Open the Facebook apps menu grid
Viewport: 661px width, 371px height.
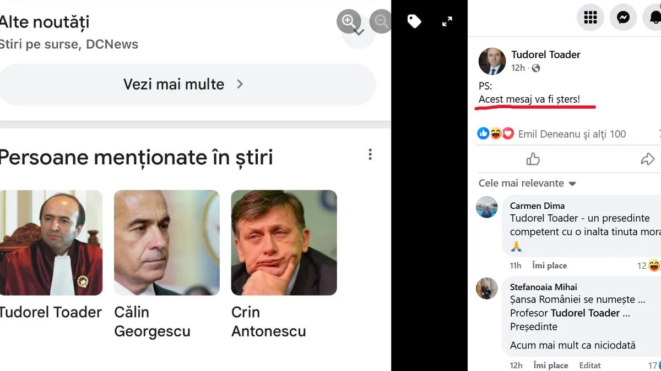tap(590, 18)
